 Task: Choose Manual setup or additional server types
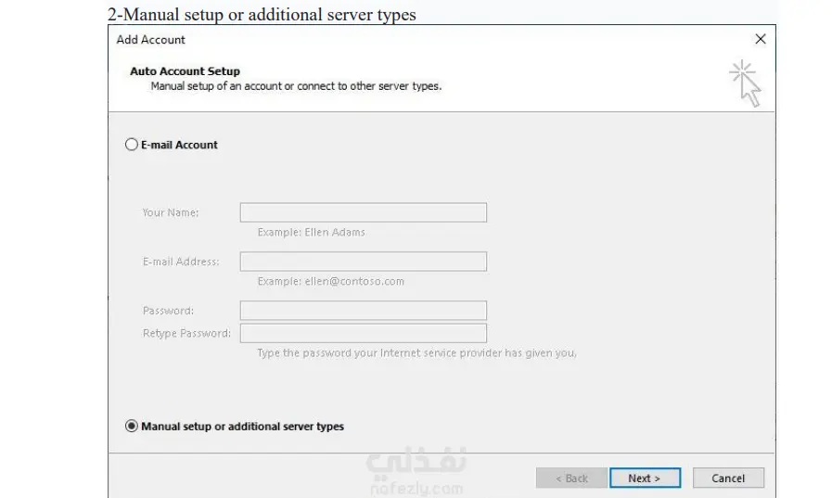coord(132,427)
